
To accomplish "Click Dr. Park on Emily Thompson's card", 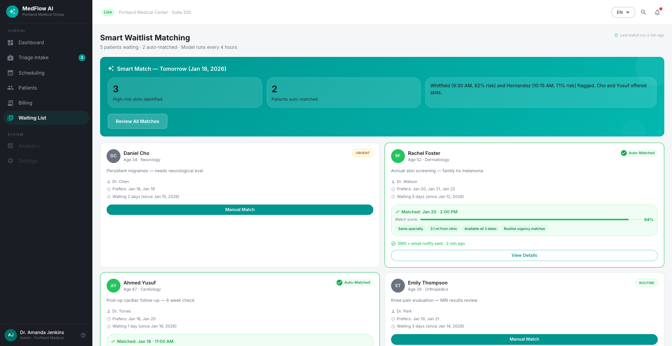I will (x=404, y=311).
